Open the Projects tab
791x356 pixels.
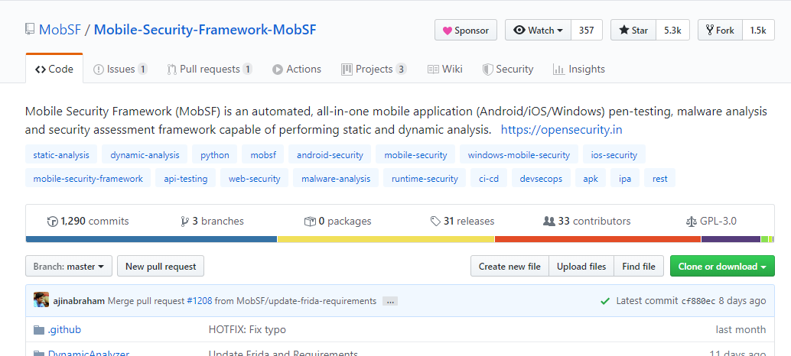point(374,69)
